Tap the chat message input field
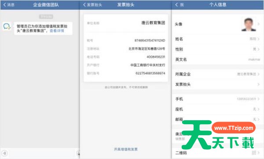Viewport: 264px width, 159px height. click(42, 153)
